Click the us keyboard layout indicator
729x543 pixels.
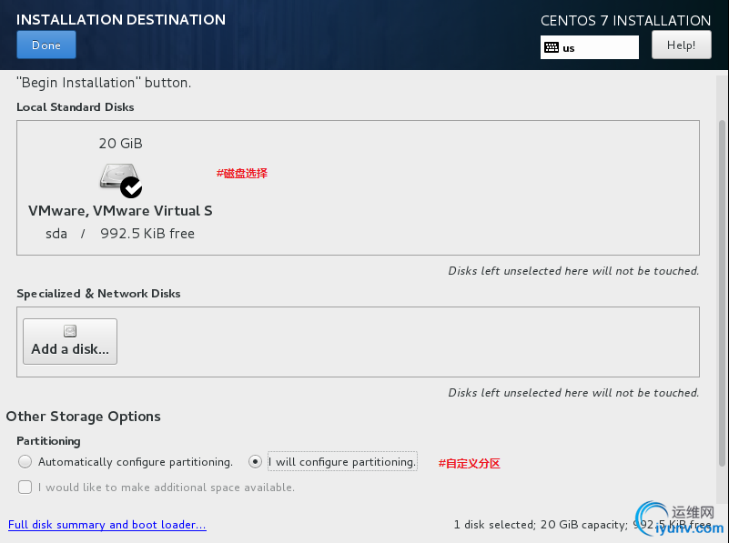589,47
